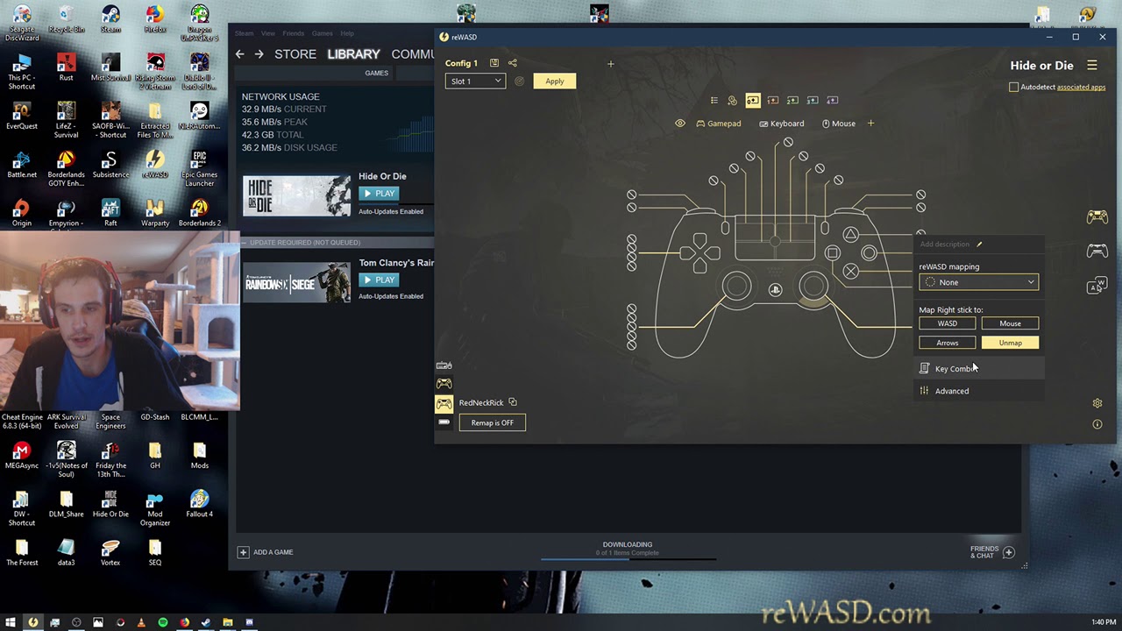Open Steam's View menu
This screenshot has width=1122, height=631.
click(267, 33)
